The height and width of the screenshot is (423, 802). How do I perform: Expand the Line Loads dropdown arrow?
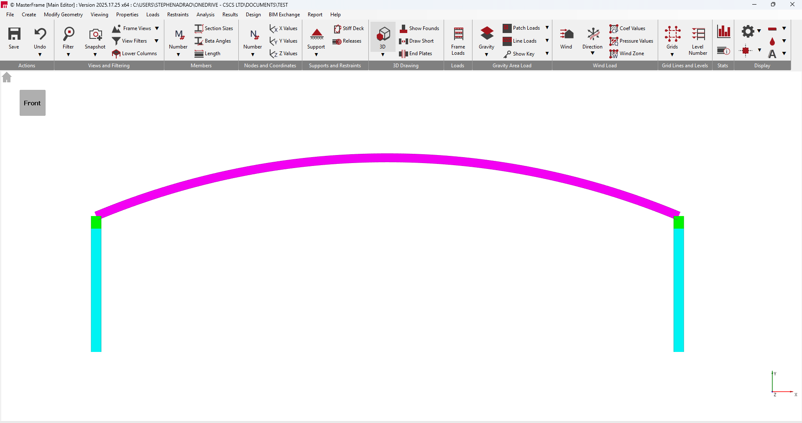tap(547, 41)
